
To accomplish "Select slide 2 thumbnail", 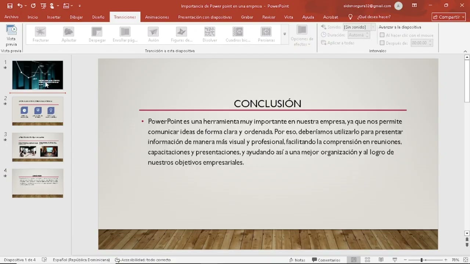I will pyautogui.click(x=37, y=111).
